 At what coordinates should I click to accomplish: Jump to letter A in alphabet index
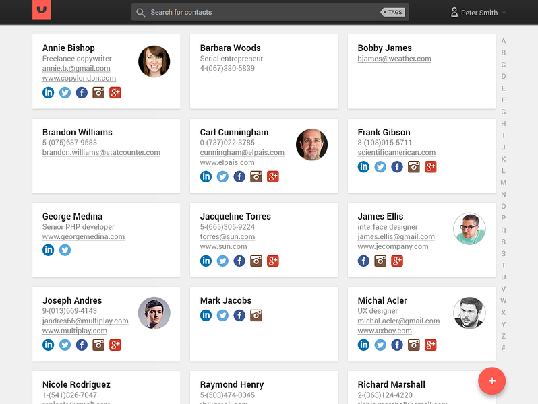pyautogui.click(x=504, y=41)
